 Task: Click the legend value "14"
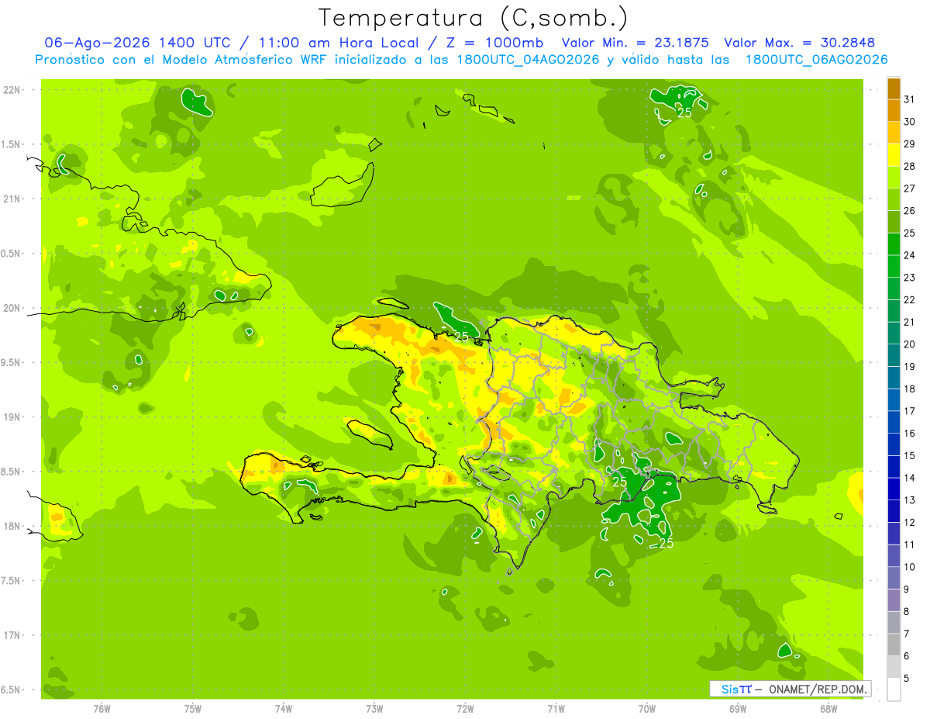(910, 478)
